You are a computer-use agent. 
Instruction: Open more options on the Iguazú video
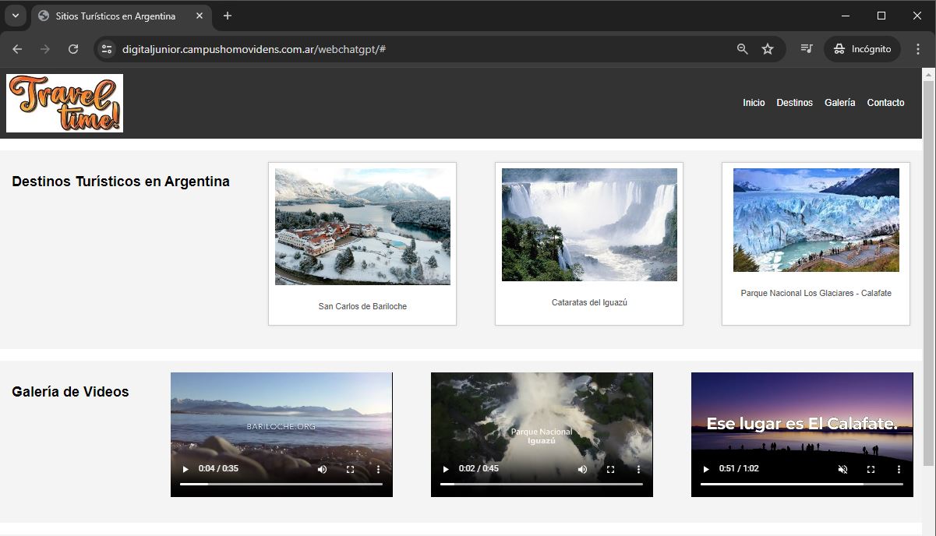638,469
